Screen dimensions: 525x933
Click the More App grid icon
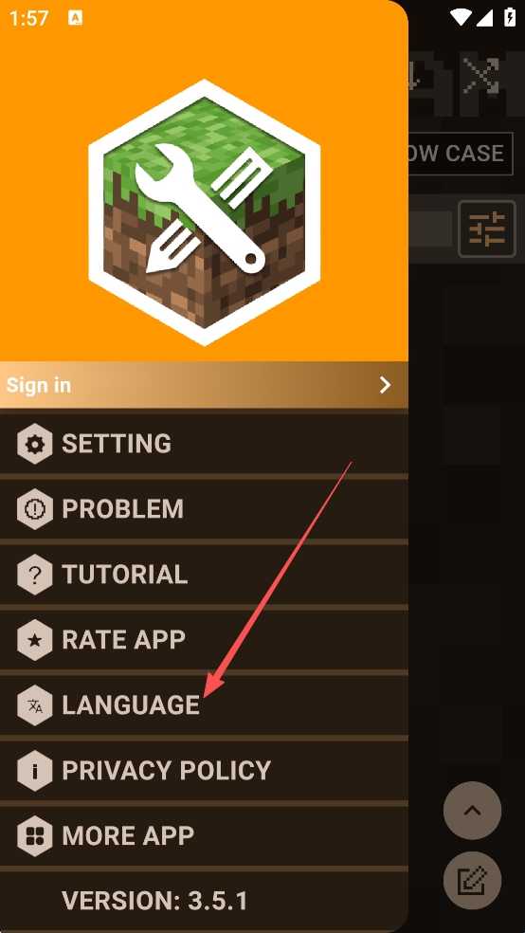pyautogui.click(x=35, y=836)
